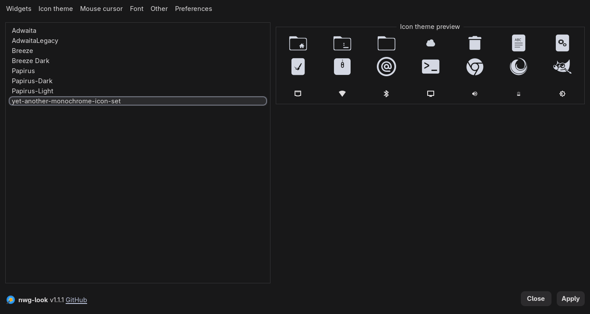Screen dimensions: 590x314
Task: Click the speaker volume status icon
Action: (x=475, y=94)
